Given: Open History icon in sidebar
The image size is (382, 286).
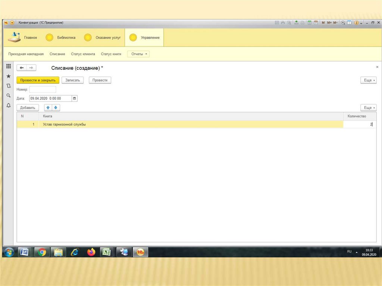Looking at the screenshot, I should tap(9, 86).
